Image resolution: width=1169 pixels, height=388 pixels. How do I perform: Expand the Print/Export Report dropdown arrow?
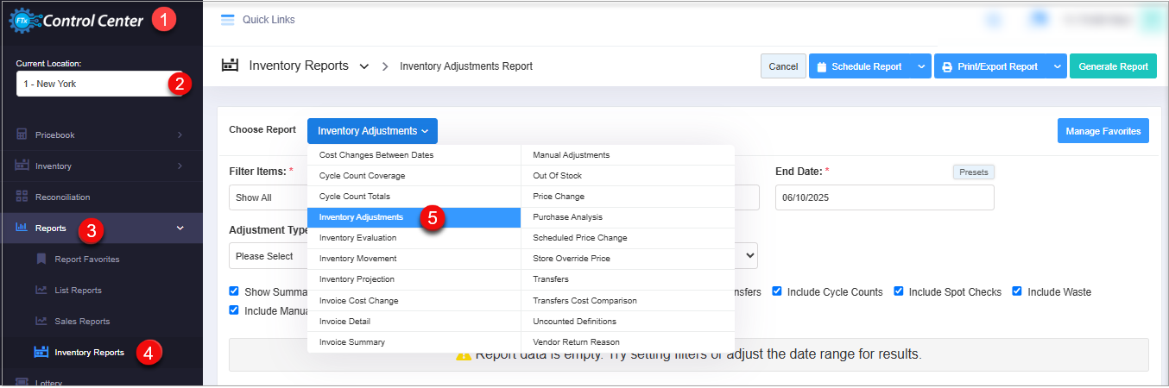click(x=1058, y=66)
